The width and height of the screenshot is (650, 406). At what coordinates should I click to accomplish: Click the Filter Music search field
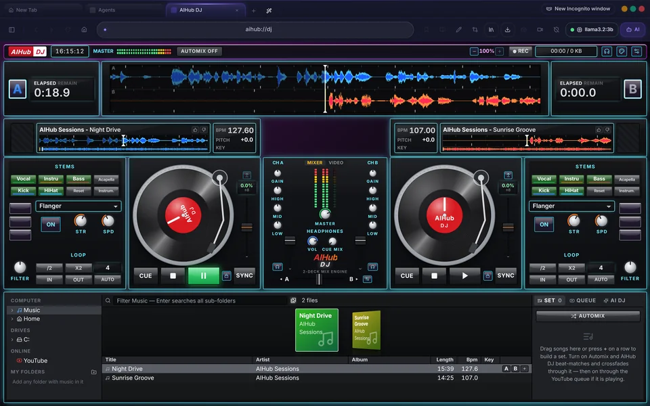click(200, 300)
